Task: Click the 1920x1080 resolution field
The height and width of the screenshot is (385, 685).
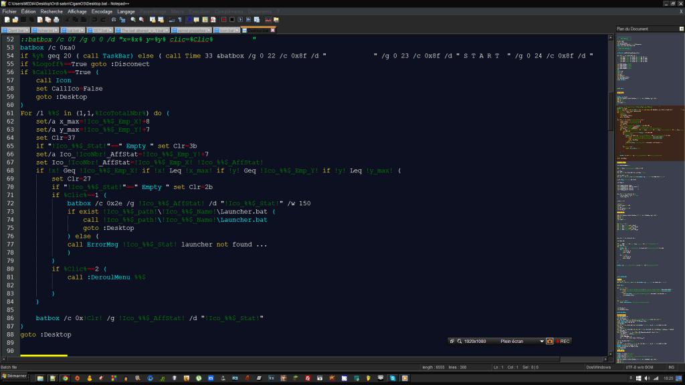Action: (475, 342)
